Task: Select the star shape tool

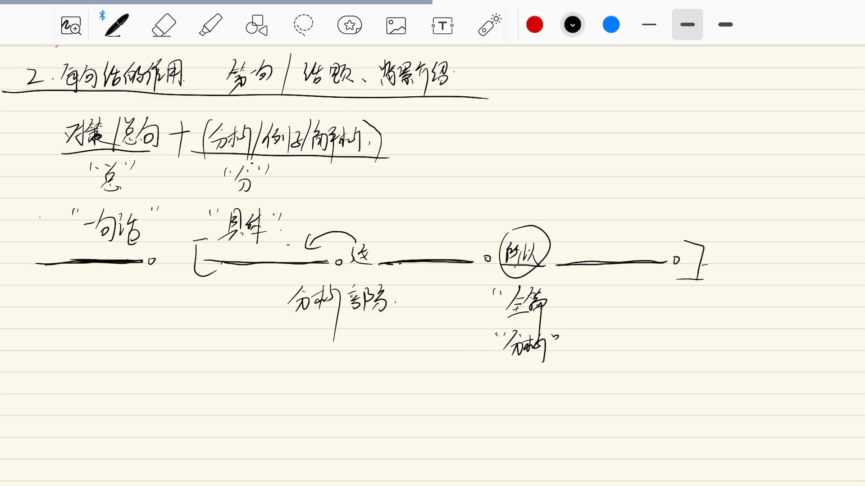Action: pyautogui.click(x=349, y=25)
